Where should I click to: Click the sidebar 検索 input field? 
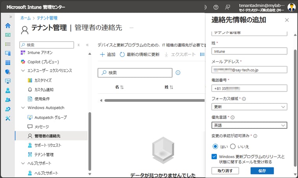coord(47,45)
